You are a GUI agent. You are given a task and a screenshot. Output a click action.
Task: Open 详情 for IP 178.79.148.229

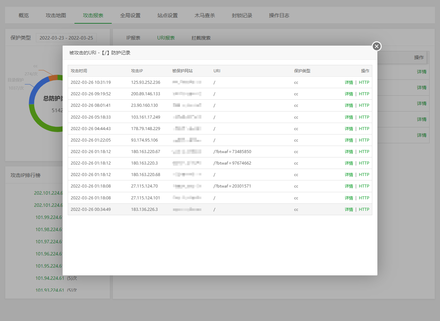tap(349, 129)
